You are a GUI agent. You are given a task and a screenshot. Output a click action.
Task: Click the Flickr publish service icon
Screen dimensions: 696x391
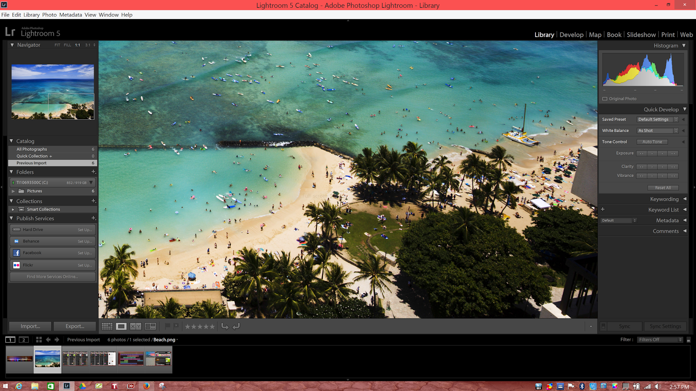point(17,265)
